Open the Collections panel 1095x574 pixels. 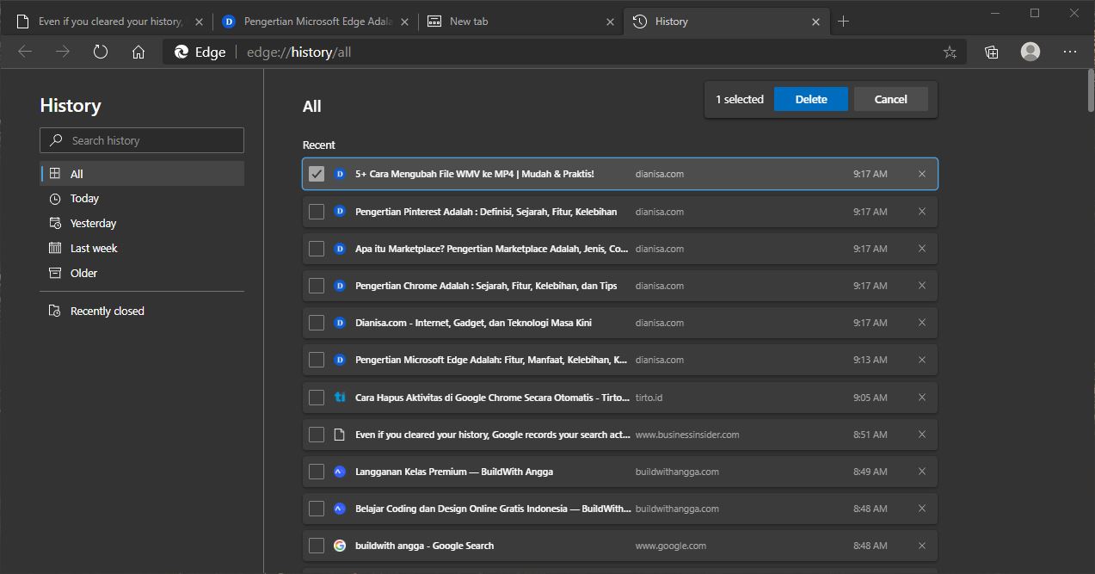990,52
